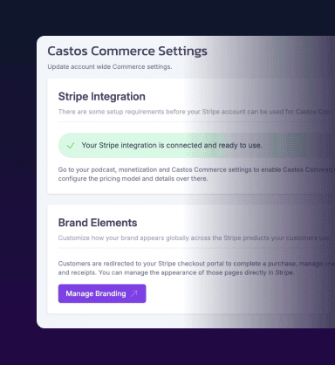Click the 'configure the pricing model' text line
The height and width of the screenshot is (365, 335).
click(133, 178)
